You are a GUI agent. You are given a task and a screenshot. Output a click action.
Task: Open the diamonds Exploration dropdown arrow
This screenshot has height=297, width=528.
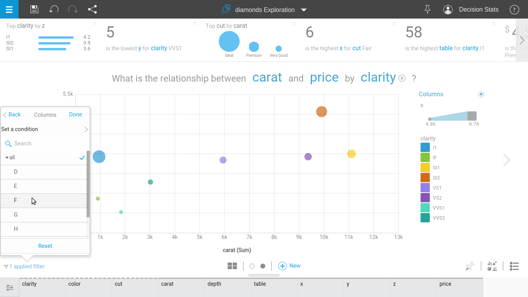pyautogui.click(x=304, y=10)
